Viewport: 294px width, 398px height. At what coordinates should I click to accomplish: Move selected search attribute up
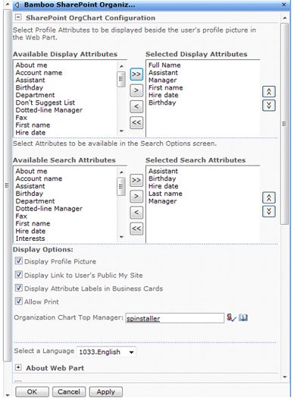269,197
